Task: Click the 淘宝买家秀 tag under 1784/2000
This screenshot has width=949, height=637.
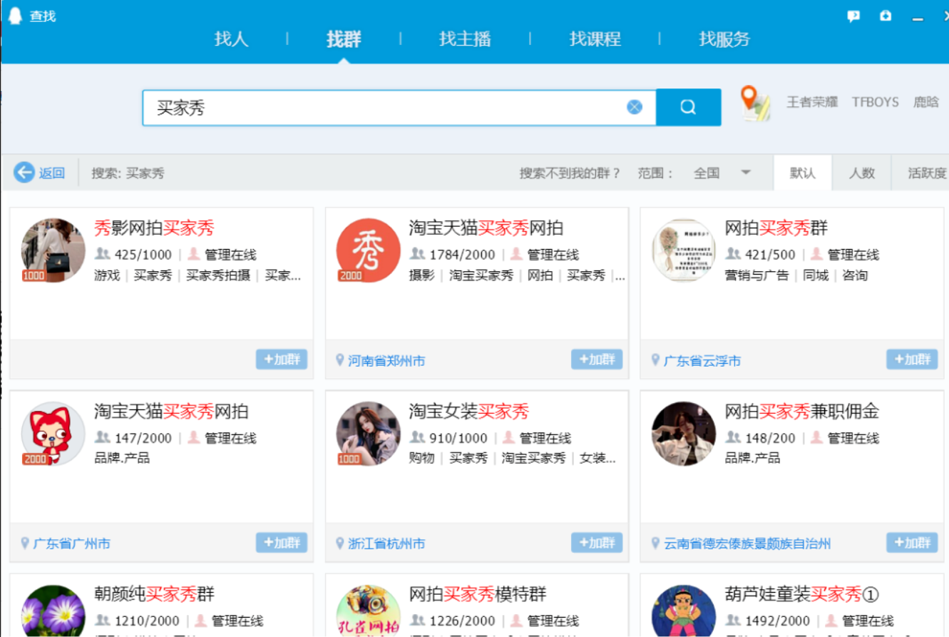Action: (481, 275)
